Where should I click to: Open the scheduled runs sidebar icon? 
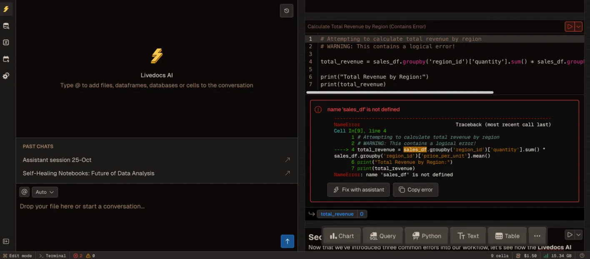point(6,59)
